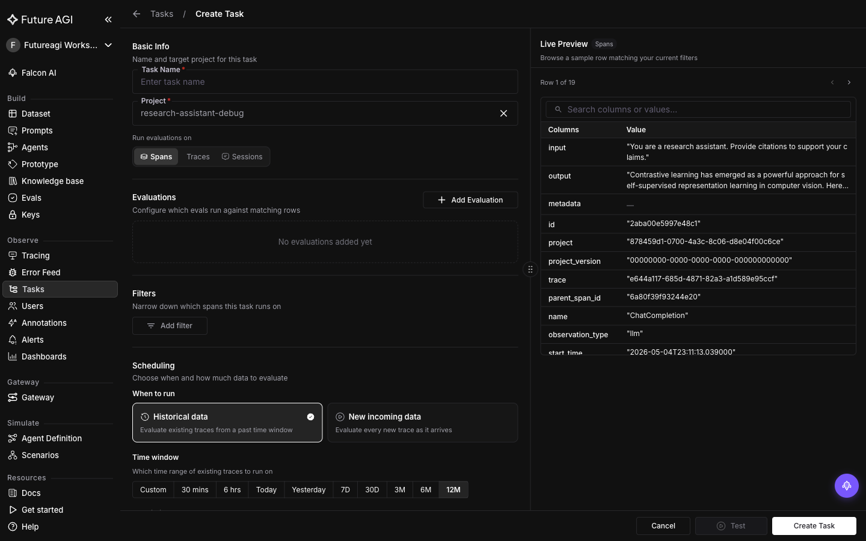
Task: Switch to the Spans tab
Action: 156,157
